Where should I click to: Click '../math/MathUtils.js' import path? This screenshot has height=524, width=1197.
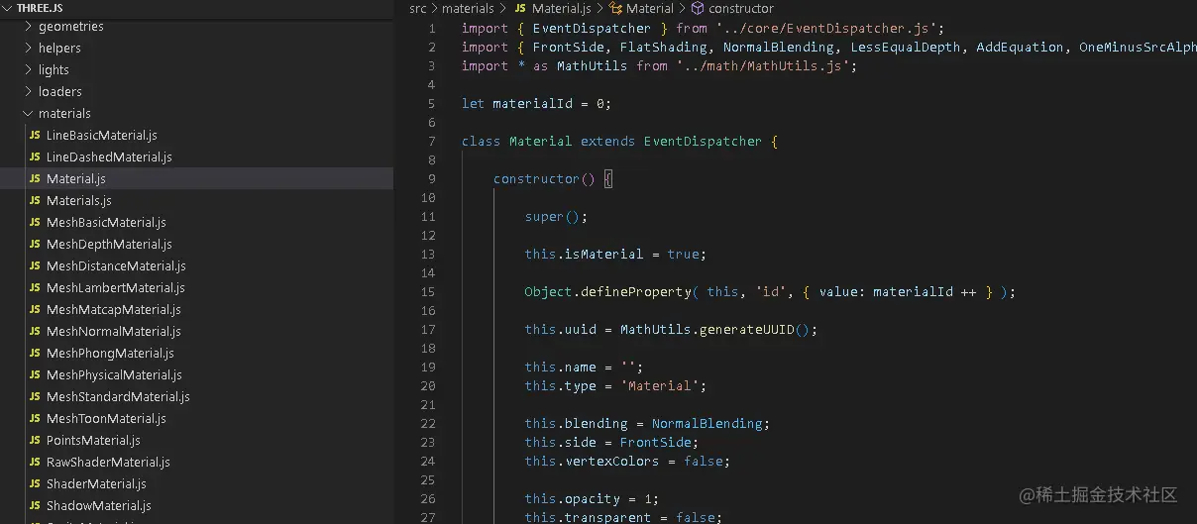click(762, 65)
